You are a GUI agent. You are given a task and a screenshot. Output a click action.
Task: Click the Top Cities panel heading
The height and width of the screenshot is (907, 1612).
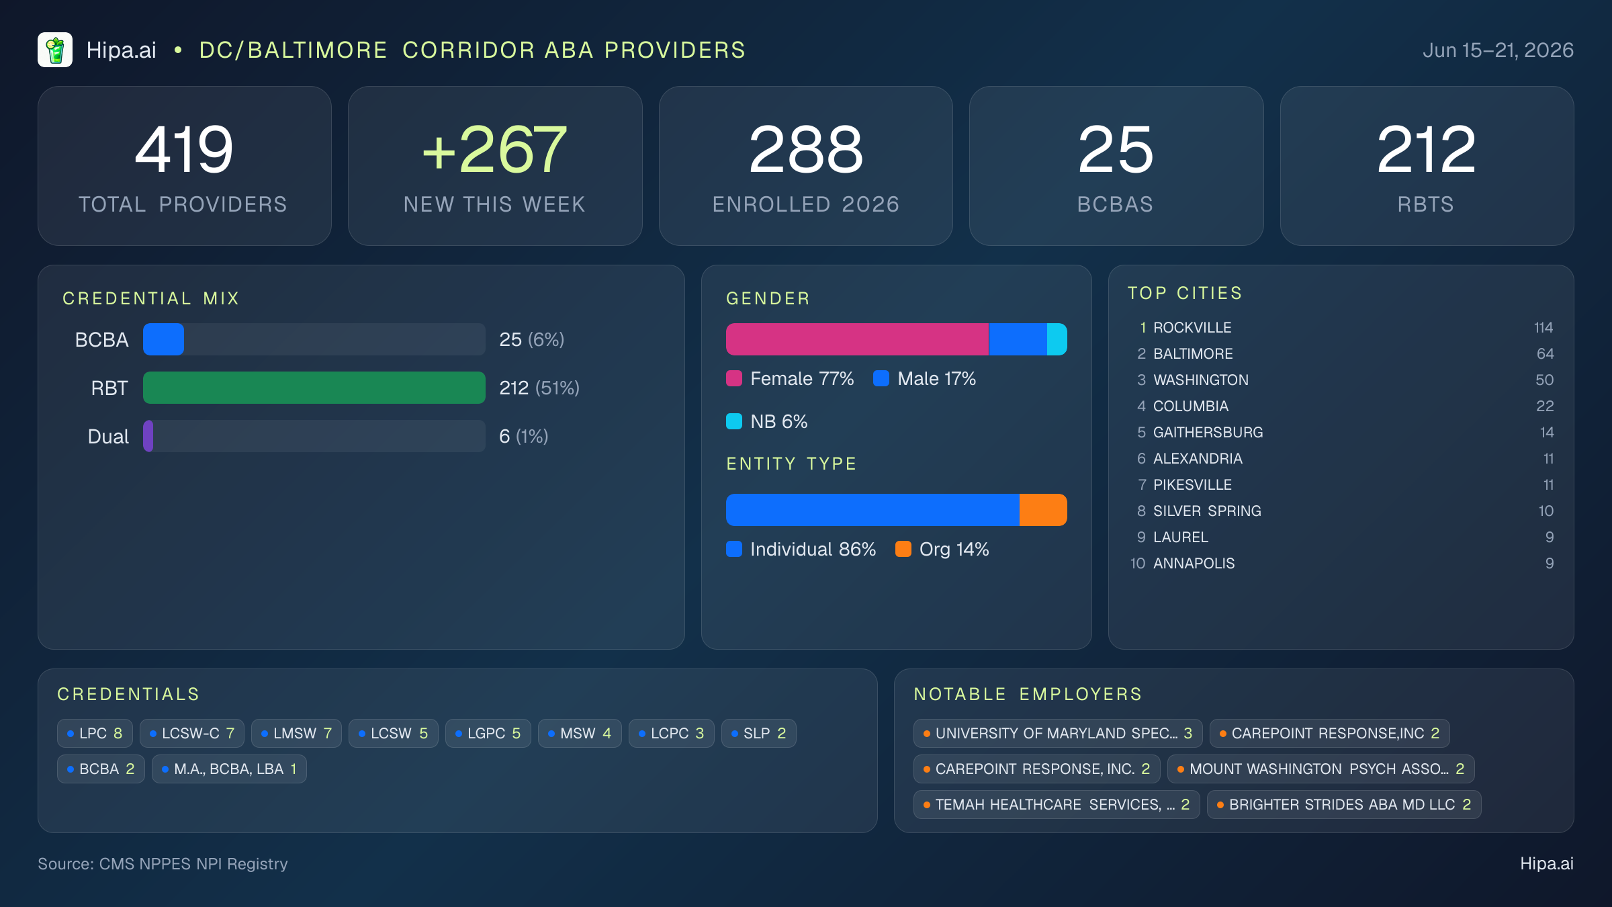pyautogui.click(x=1185, y=293)
